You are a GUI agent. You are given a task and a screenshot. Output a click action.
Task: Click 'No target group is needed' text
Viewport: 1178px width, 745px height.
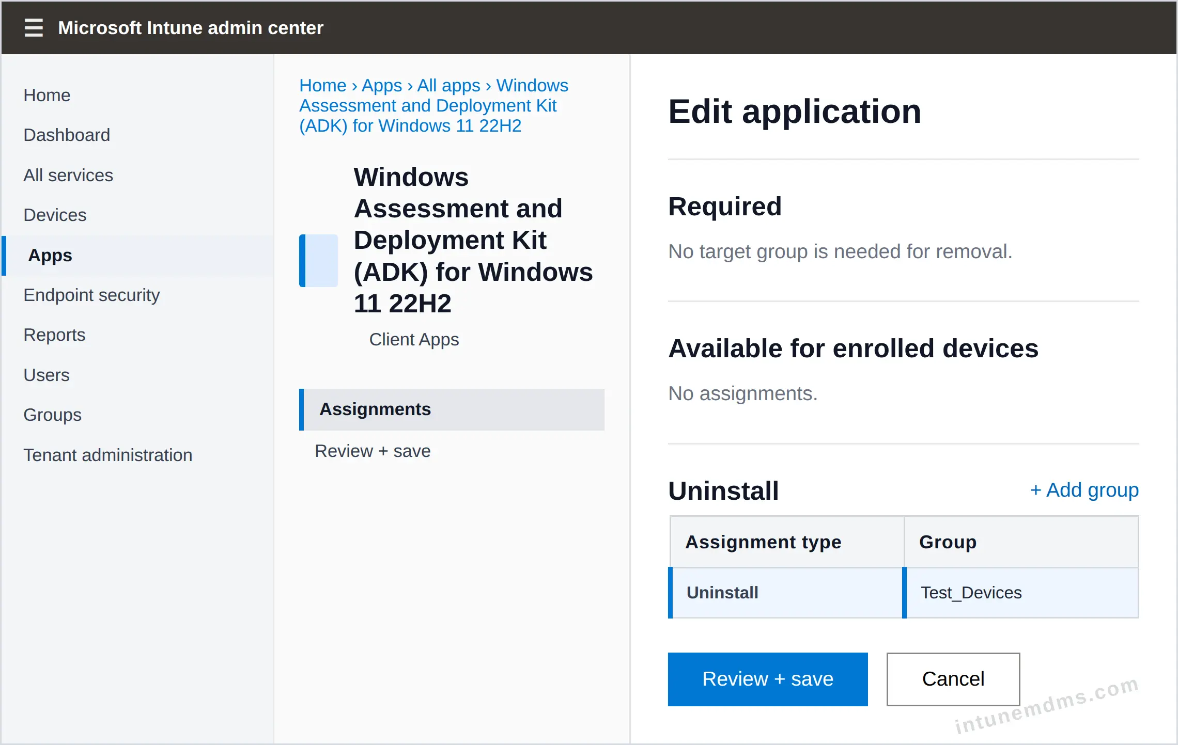point(840,251)
